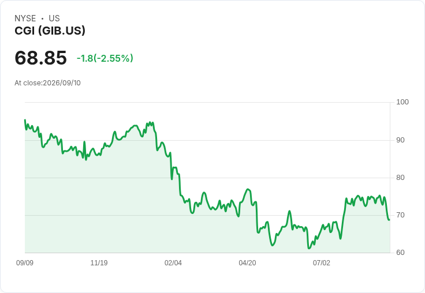
Task: Click the 04/20 date label on x-axis
Action: (x=247, y=262)
